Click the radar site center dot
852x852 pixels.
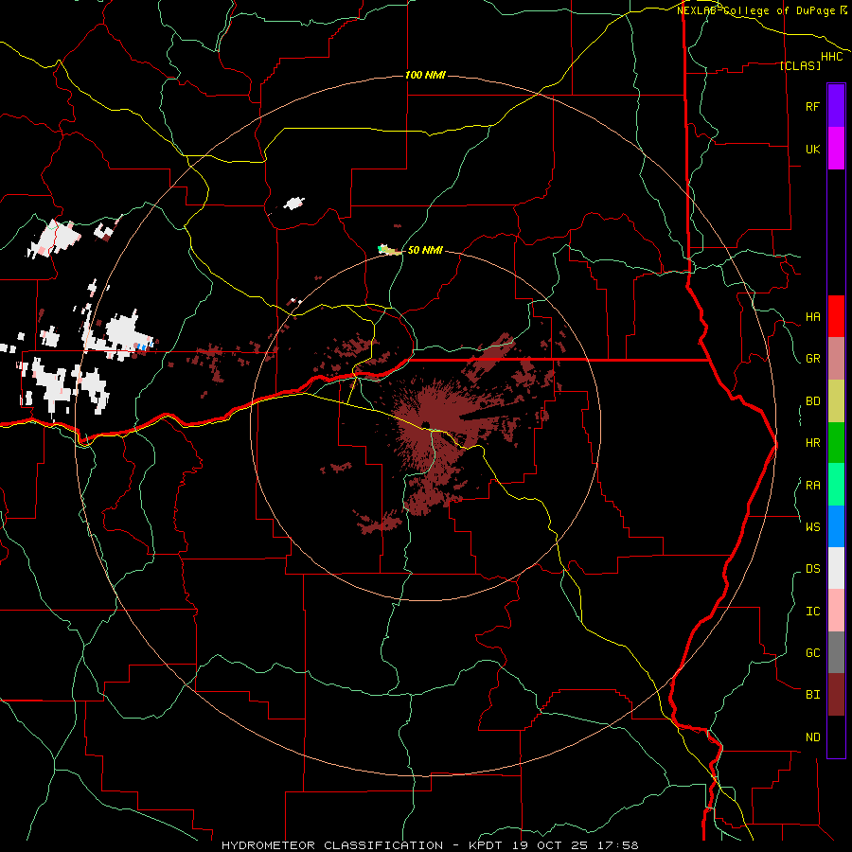pos(424,425)
